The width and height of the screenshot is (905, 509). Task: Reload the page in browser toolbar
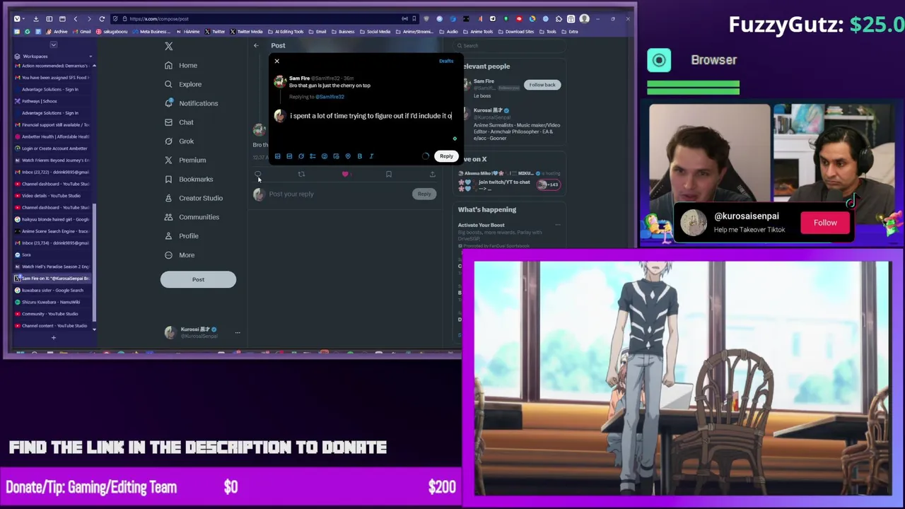click(x=102, y=19)
